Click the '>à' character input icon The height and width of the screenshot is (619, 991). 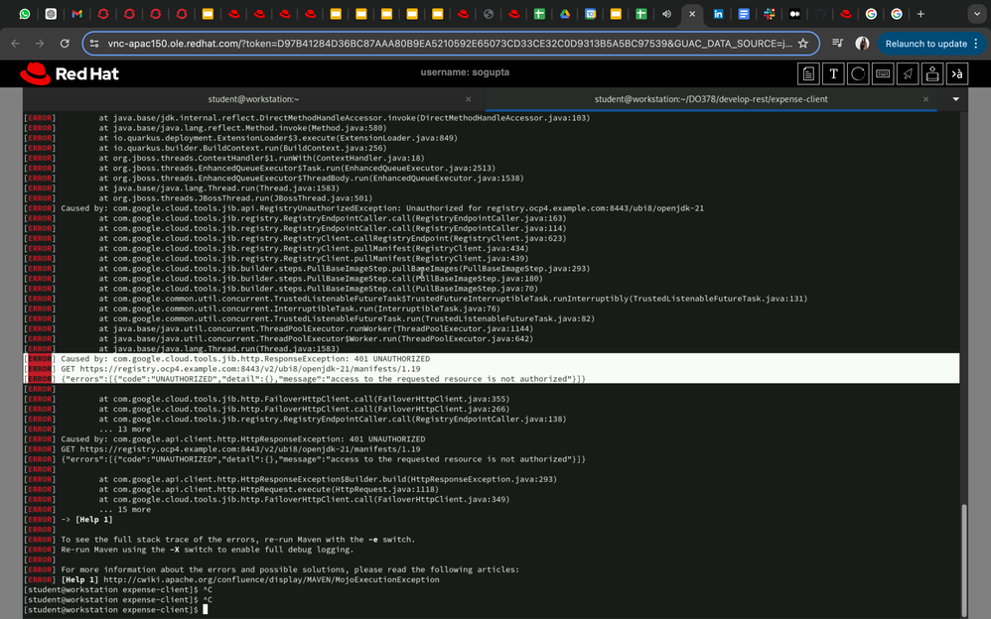click(x=957, y=74)
